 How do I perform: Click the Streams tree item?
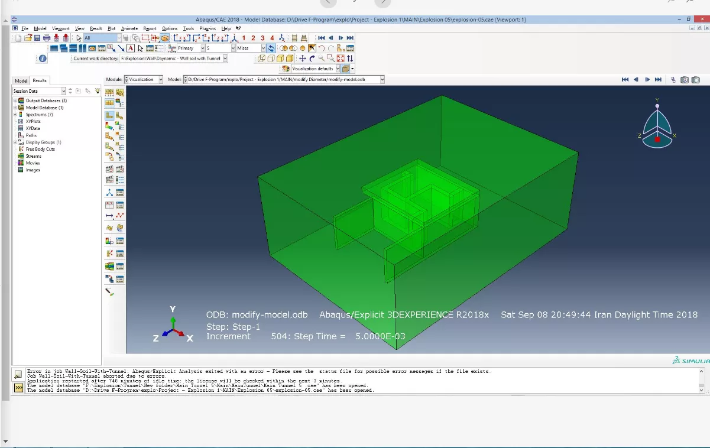point(34,156)
